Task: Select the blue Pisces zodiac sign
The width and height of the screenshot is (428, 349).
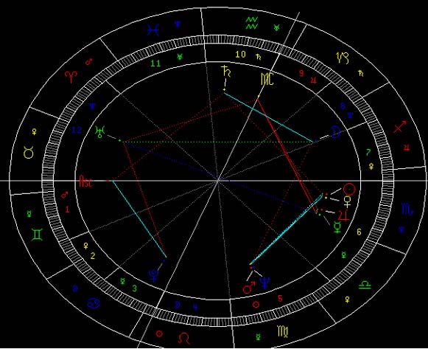Action: 153,30
